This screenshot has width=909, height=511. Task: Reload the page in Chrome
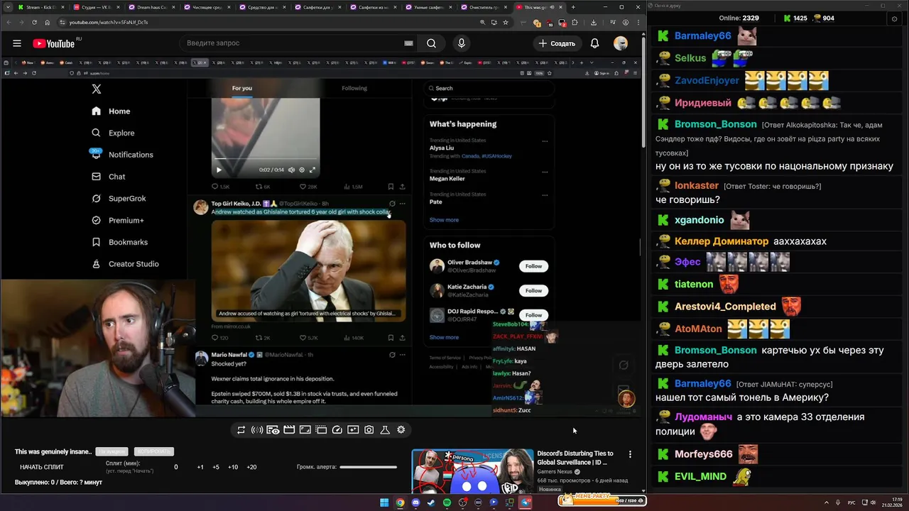click(35, 22)
